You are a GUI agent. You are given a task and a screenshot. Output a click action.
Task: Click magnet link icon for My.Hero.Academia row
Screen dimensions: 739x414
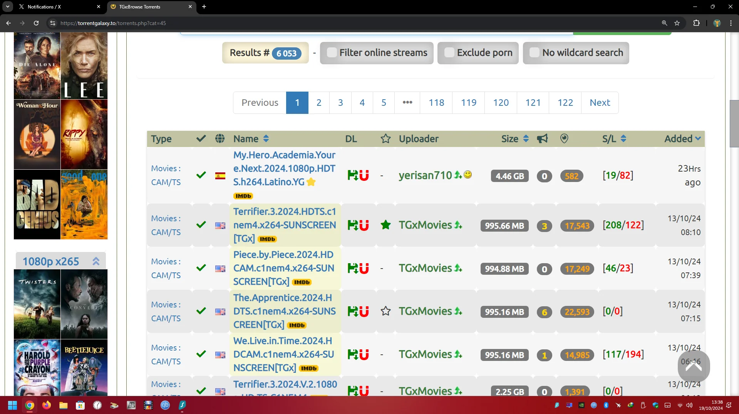[364, 175]
